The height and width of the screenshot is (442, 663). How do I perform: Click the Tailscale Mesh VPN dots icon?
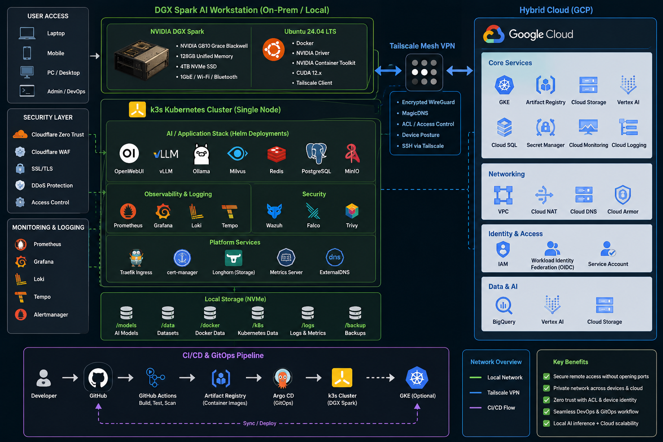pyautogui.click(x=424, y=72)
